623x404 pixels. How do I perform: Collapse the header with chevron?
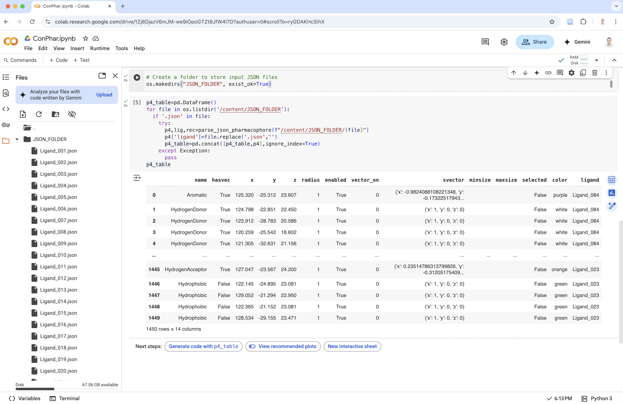[614, 60]
